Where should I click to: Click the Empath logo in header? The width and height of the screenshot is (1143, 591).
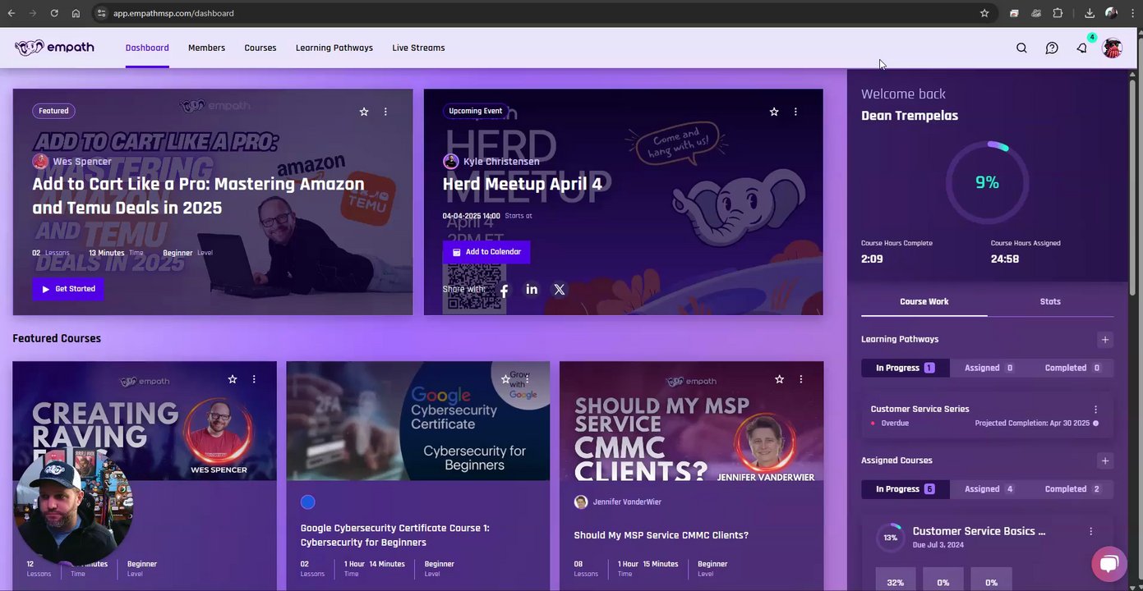[x=54, y=48]
